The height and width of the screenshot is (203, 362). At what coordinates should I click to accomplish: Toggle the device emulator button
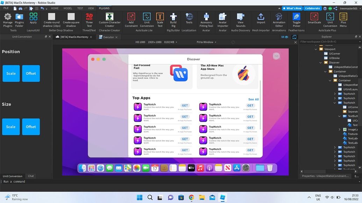[x=294, y=37]
